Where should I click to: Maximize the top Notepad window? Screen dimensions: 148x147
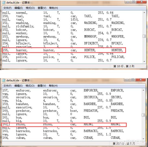click(x=134, y=2)
